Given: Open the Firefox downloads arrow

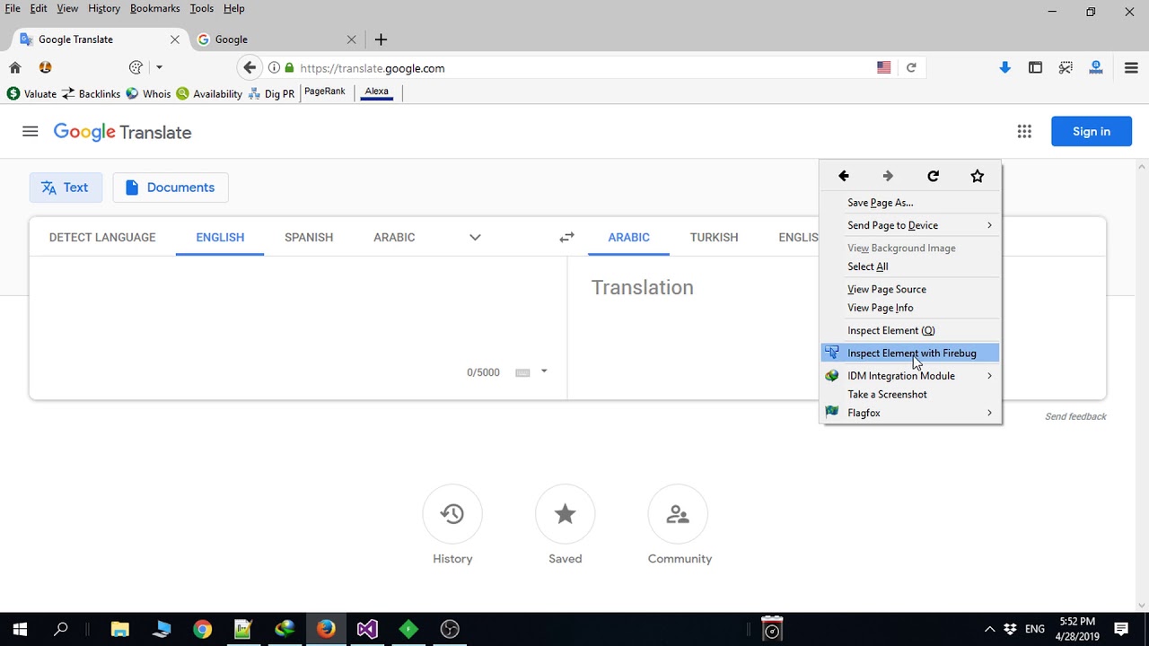Looking at the screenshot, I should [x=1005, y=67].
